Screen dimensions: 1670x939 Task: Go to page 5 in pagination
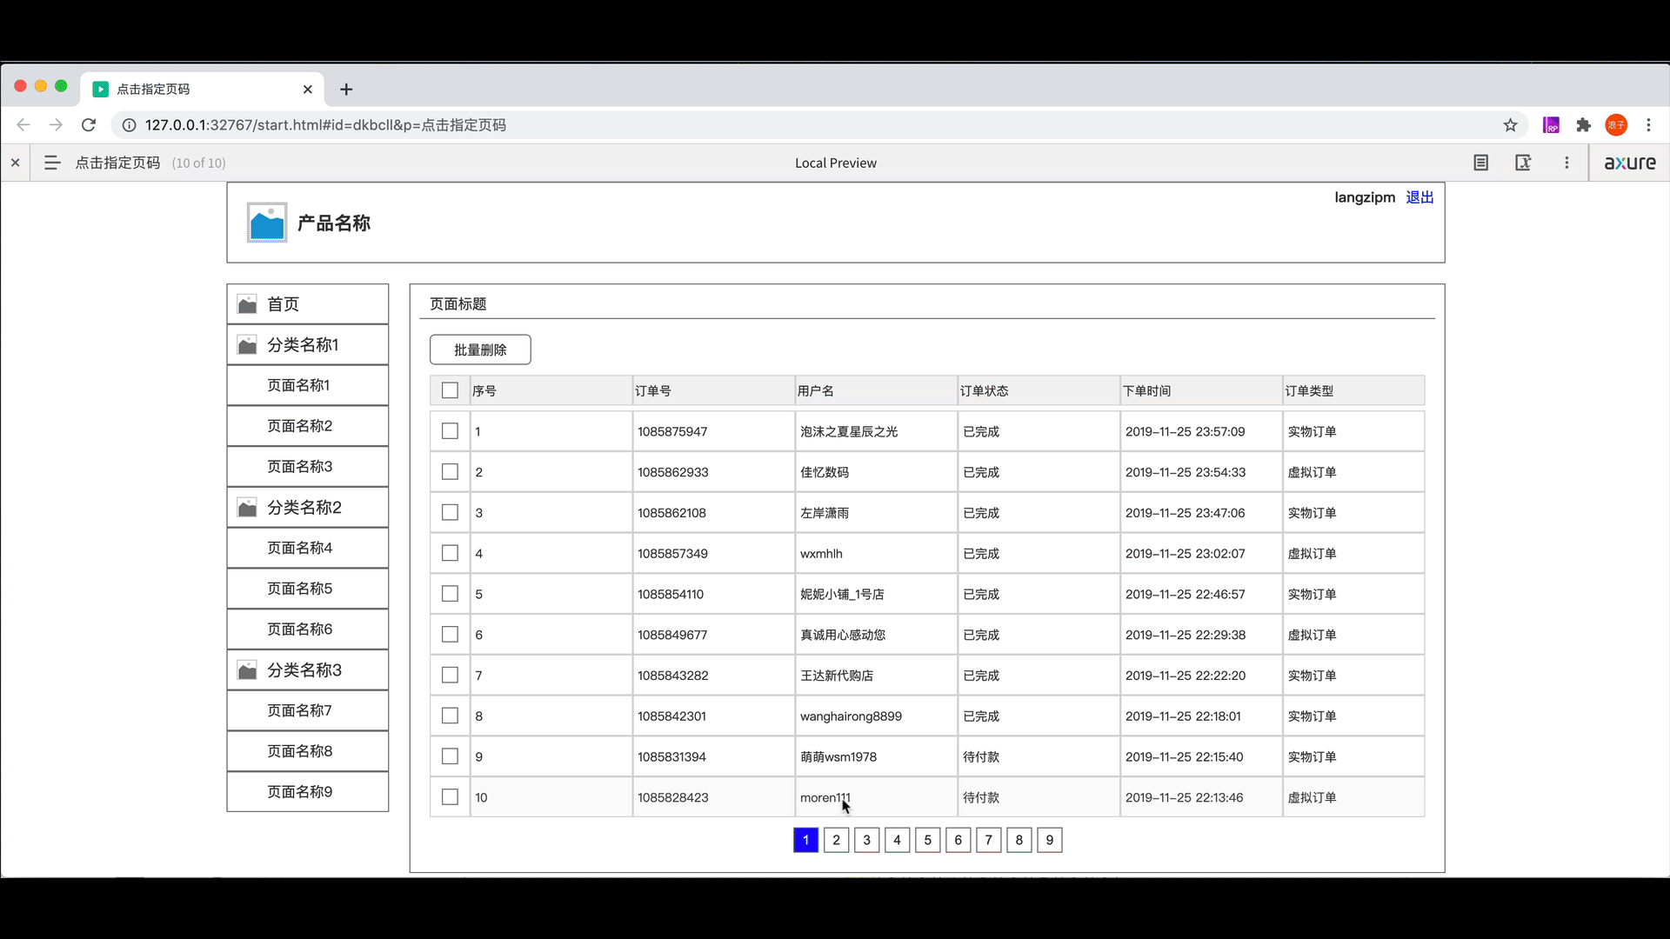point(927,840)
